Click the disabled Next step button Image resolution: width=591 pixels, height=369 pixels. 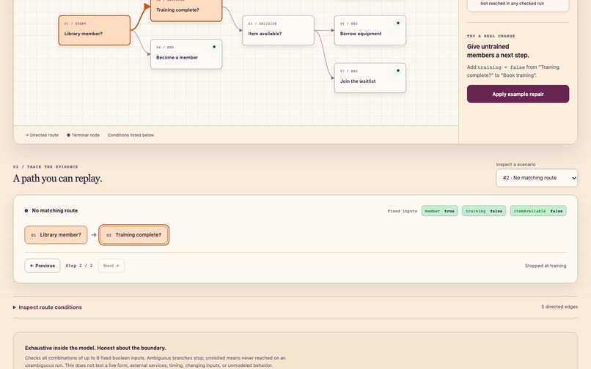tap(111, 266)
